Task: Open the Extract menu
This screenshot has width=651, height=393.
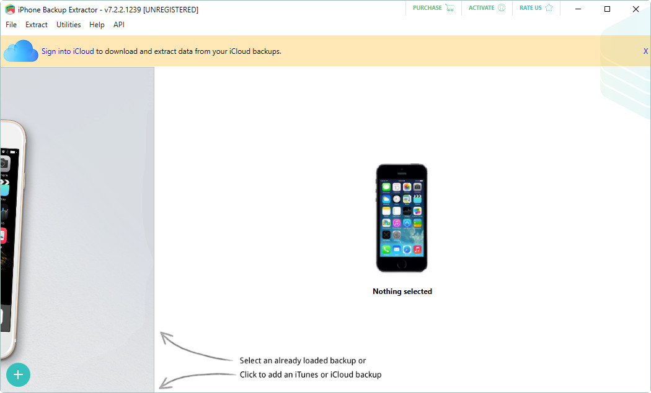Action: pos(36,25)
